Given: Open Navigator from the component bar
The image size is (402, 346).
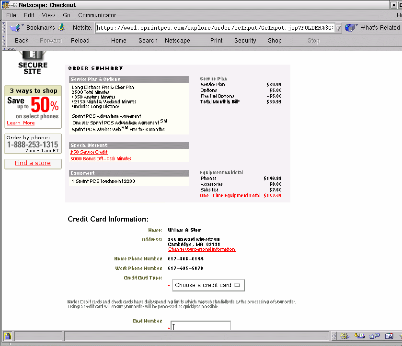Looking at the screenshot, I should (x=345, y=336).
